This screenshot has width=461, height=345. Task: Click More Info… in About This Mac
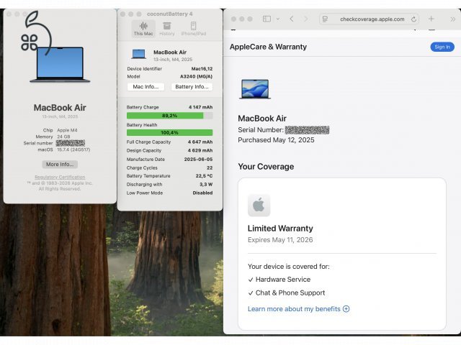(60, 165)
